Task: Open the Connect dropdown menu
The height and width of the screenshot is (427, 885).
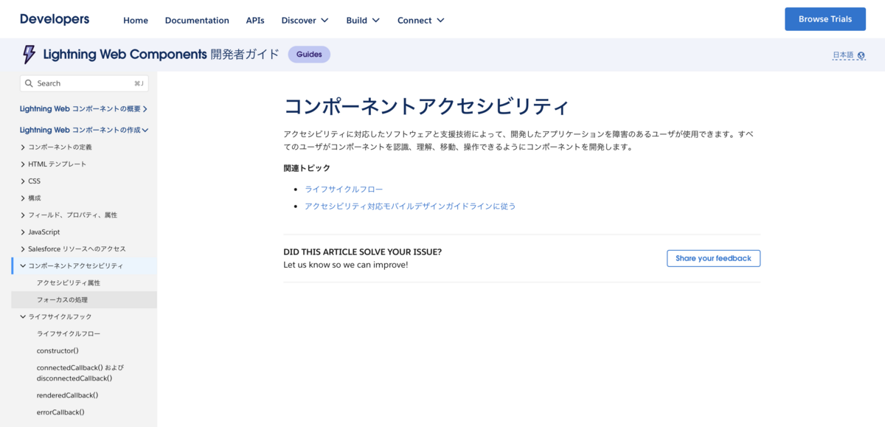Action: pos(420,20)
